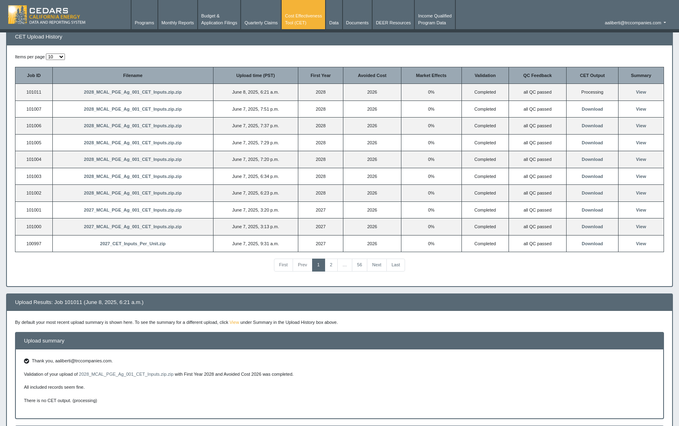Image resolution: width=679 pixels, height=426 pixels.
Task: Select DEER Resources in navigation bar
Action: pos(393,23)
